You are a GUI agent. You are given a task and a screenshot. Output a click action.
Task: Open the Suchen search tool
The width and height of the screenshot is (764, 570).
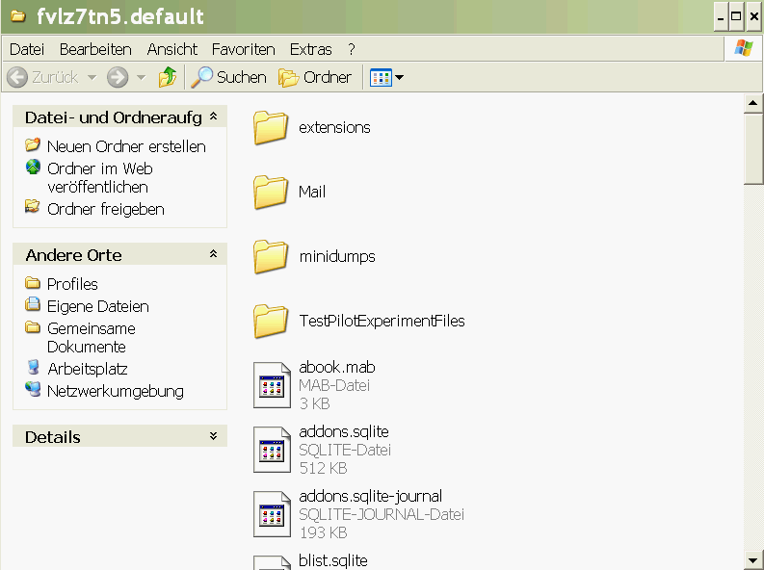point(228,77)
